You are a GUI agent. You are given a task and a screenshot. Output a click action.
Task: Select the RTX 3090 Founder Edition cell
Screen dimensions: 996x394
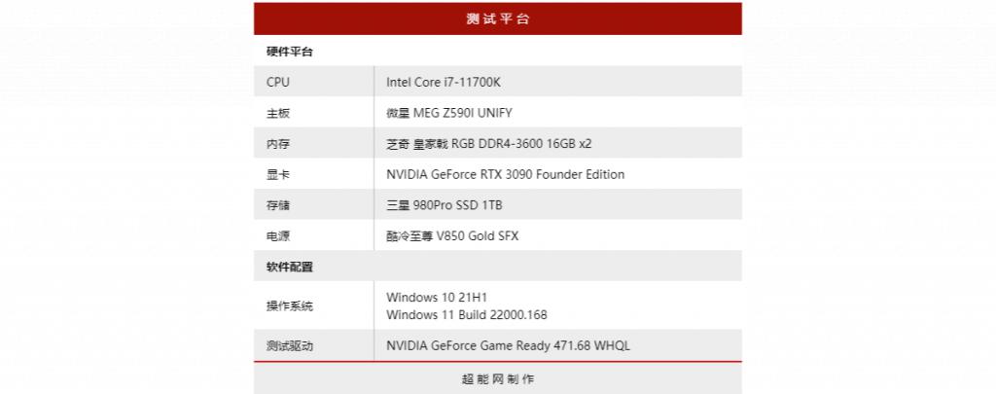[505, 175]
